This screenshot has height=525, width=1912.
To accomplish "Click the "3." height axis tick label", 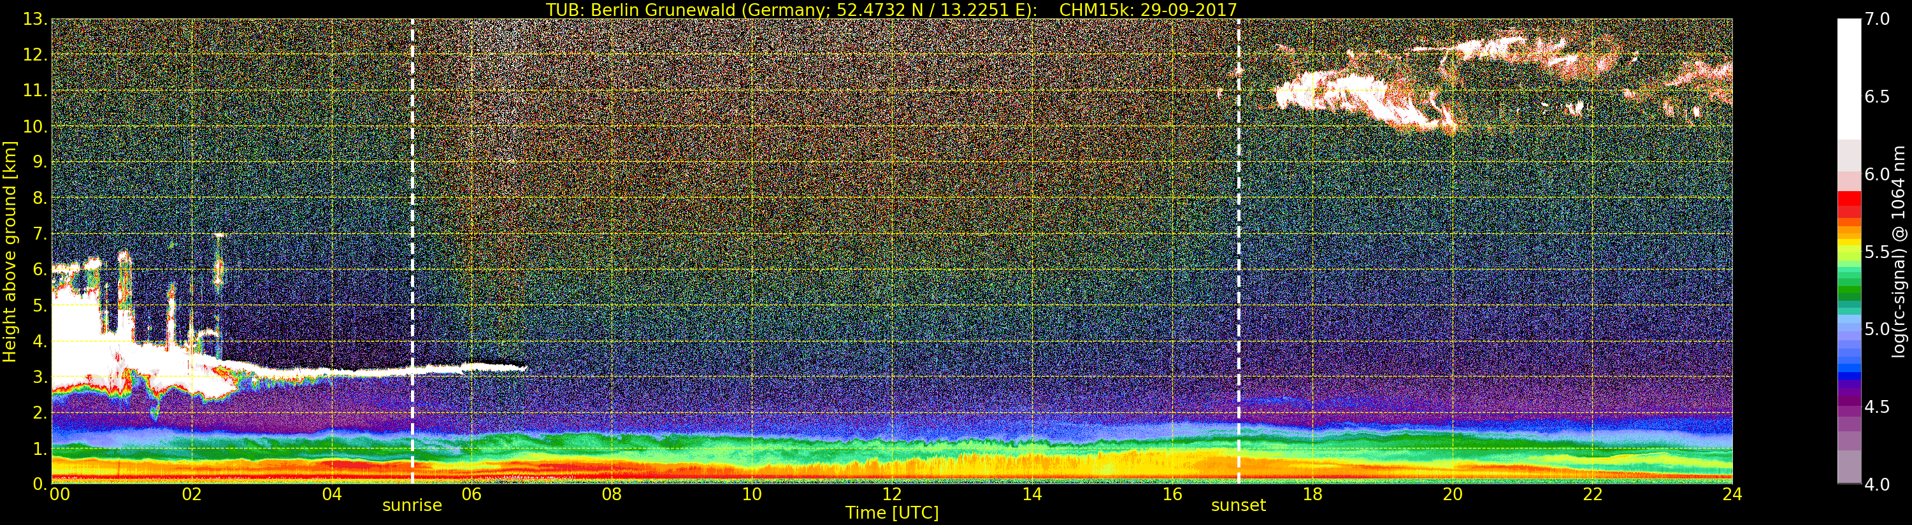I will point(40,377).
